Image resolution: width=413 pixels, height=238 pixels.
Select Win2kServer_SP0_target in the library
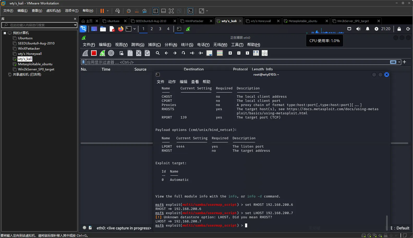[36, 69]
